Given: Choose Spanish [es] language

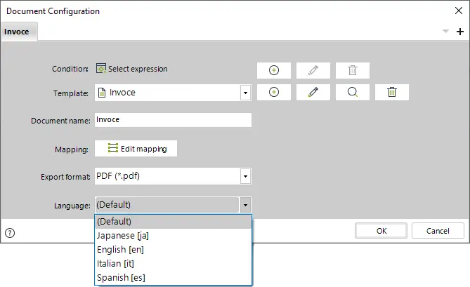Looking at the screenshot, I should tap(174, 277).
